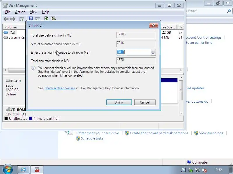
Task: Click the network tray icon
Action: [x=197, y=170]
